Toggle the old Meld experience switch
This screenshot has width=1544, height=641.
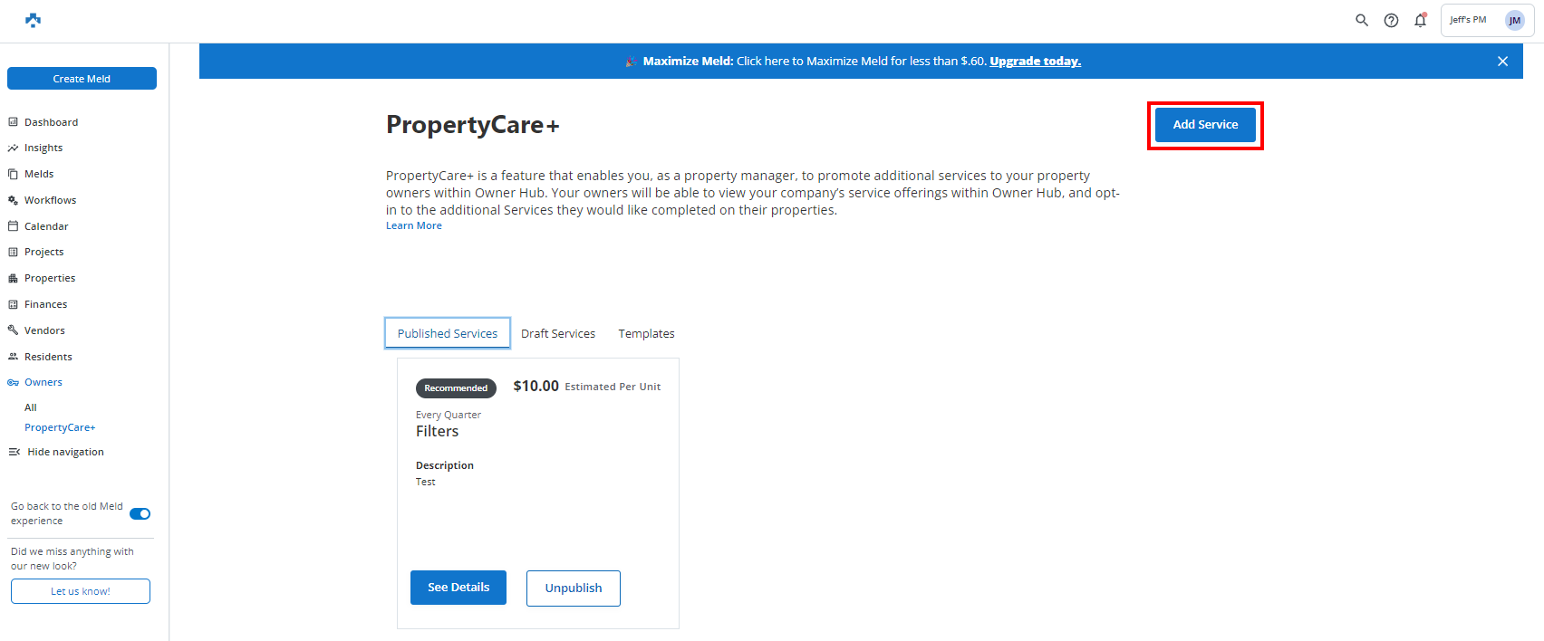click(x=140, y=514)
